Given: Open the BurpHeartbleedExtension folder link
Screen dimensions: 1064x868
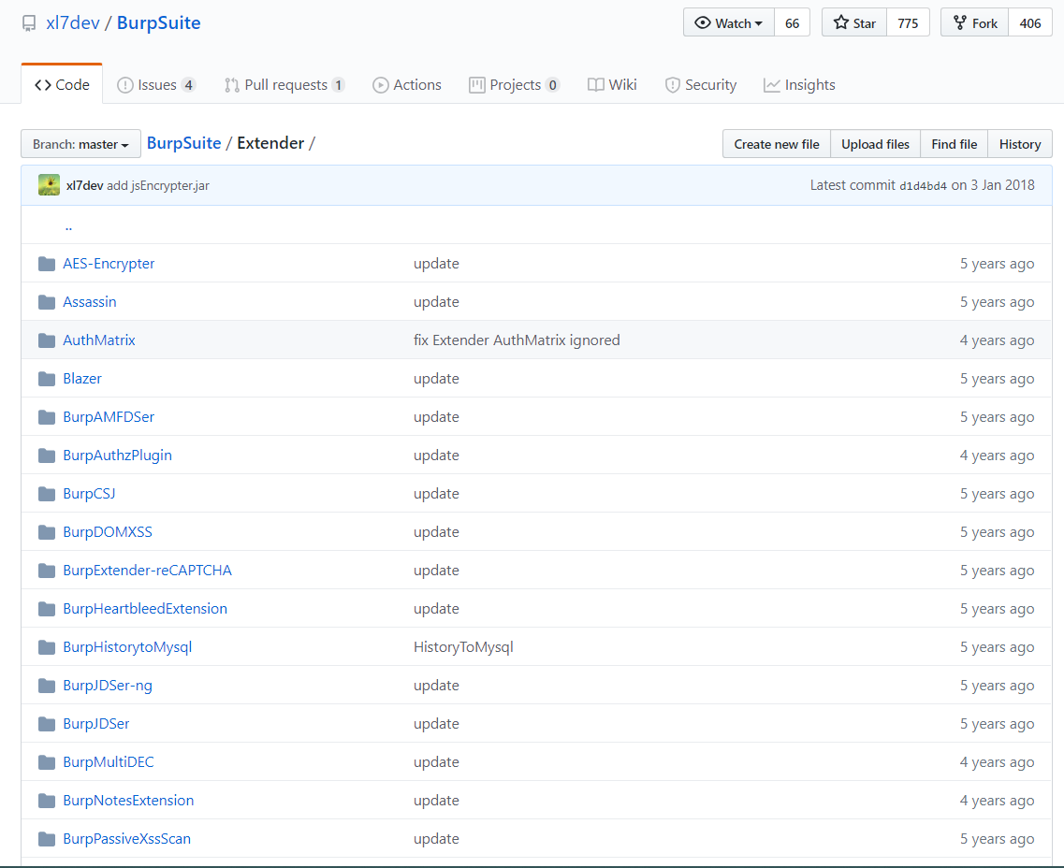Looking at the screenshot, I should (145, 609).
